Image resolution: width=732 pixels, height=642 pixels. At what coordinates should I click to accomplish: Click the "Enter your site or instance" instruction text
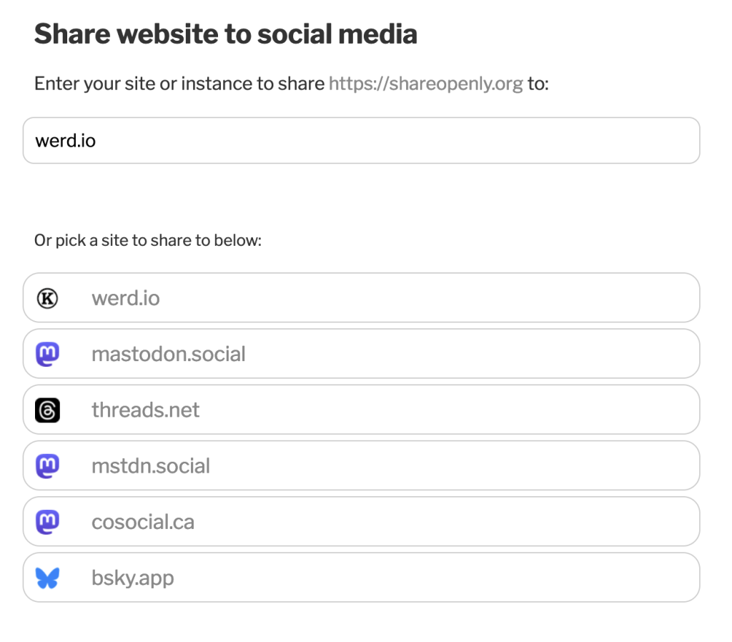179,84
